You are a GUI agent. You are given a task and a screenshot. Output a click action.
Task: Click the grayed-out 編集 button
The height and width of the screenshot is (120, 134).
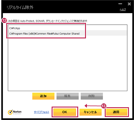pos(67,96)
